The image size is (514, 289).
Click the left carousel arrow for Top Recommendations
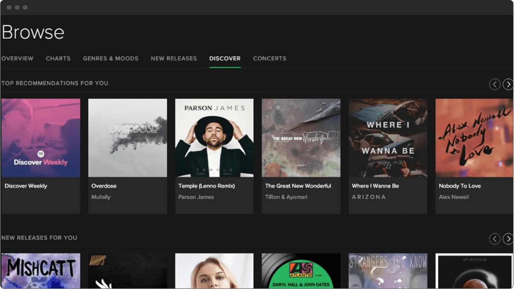tap(495, 84)
